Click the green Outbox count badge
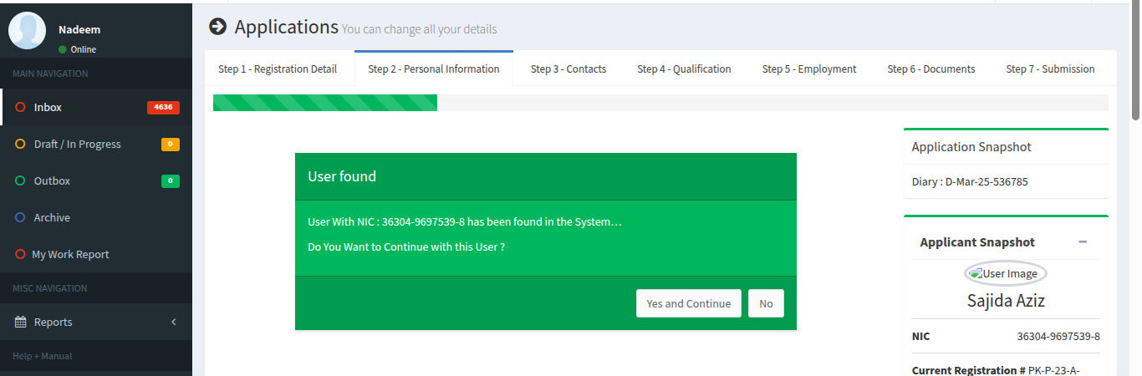 point(171,180)
